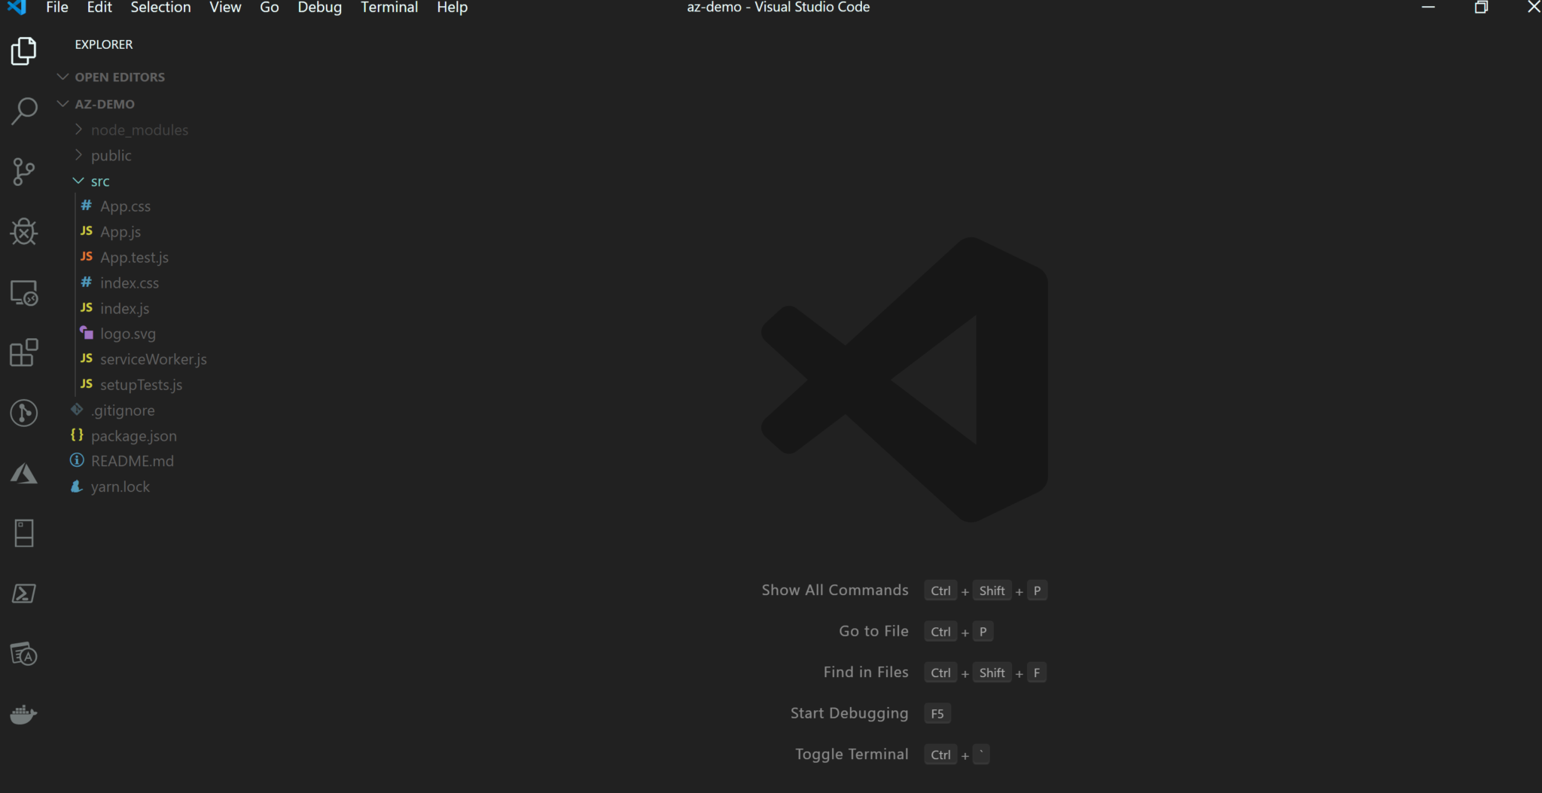Image resolution: width=1542 pixels, height=793 pixels.
Task: Open the Terminal menu
Action: [x=389, y=8]
